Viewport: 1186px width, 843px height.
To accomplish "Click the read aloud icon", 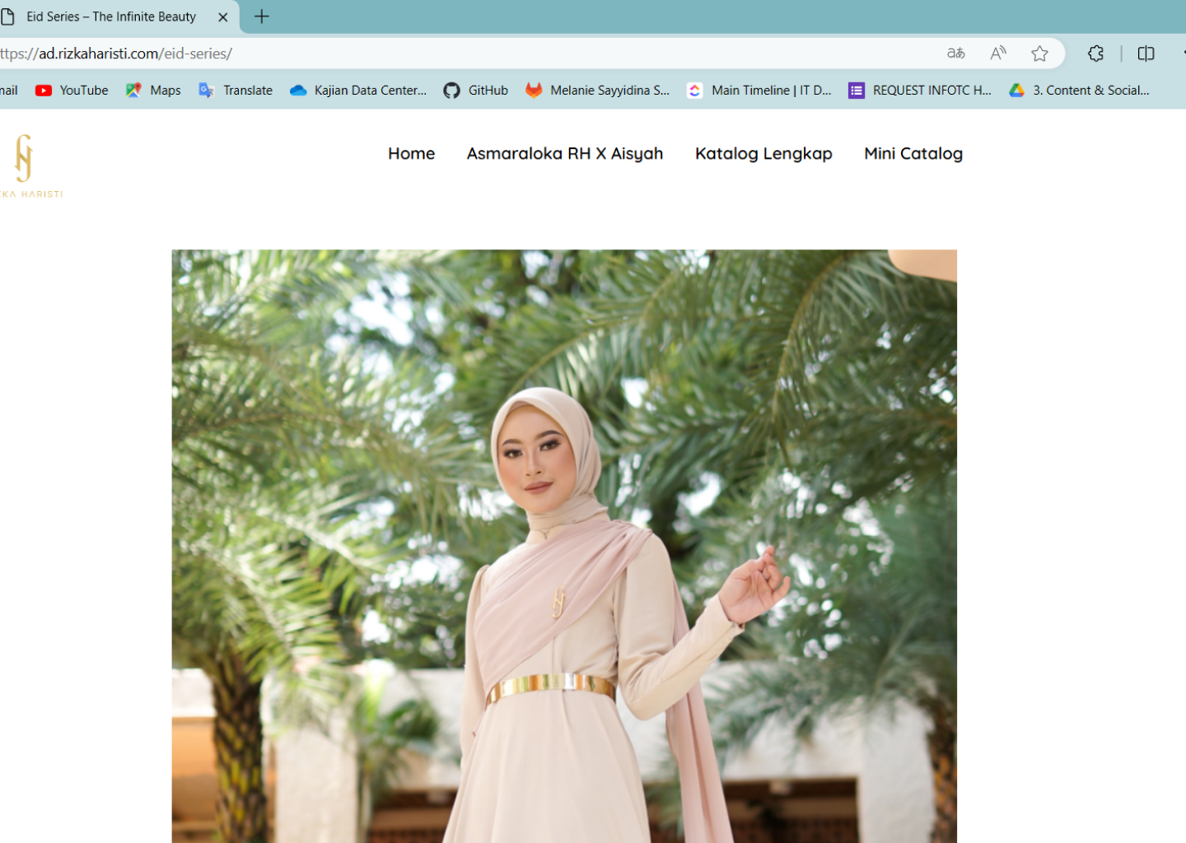I will pos(998,54).
